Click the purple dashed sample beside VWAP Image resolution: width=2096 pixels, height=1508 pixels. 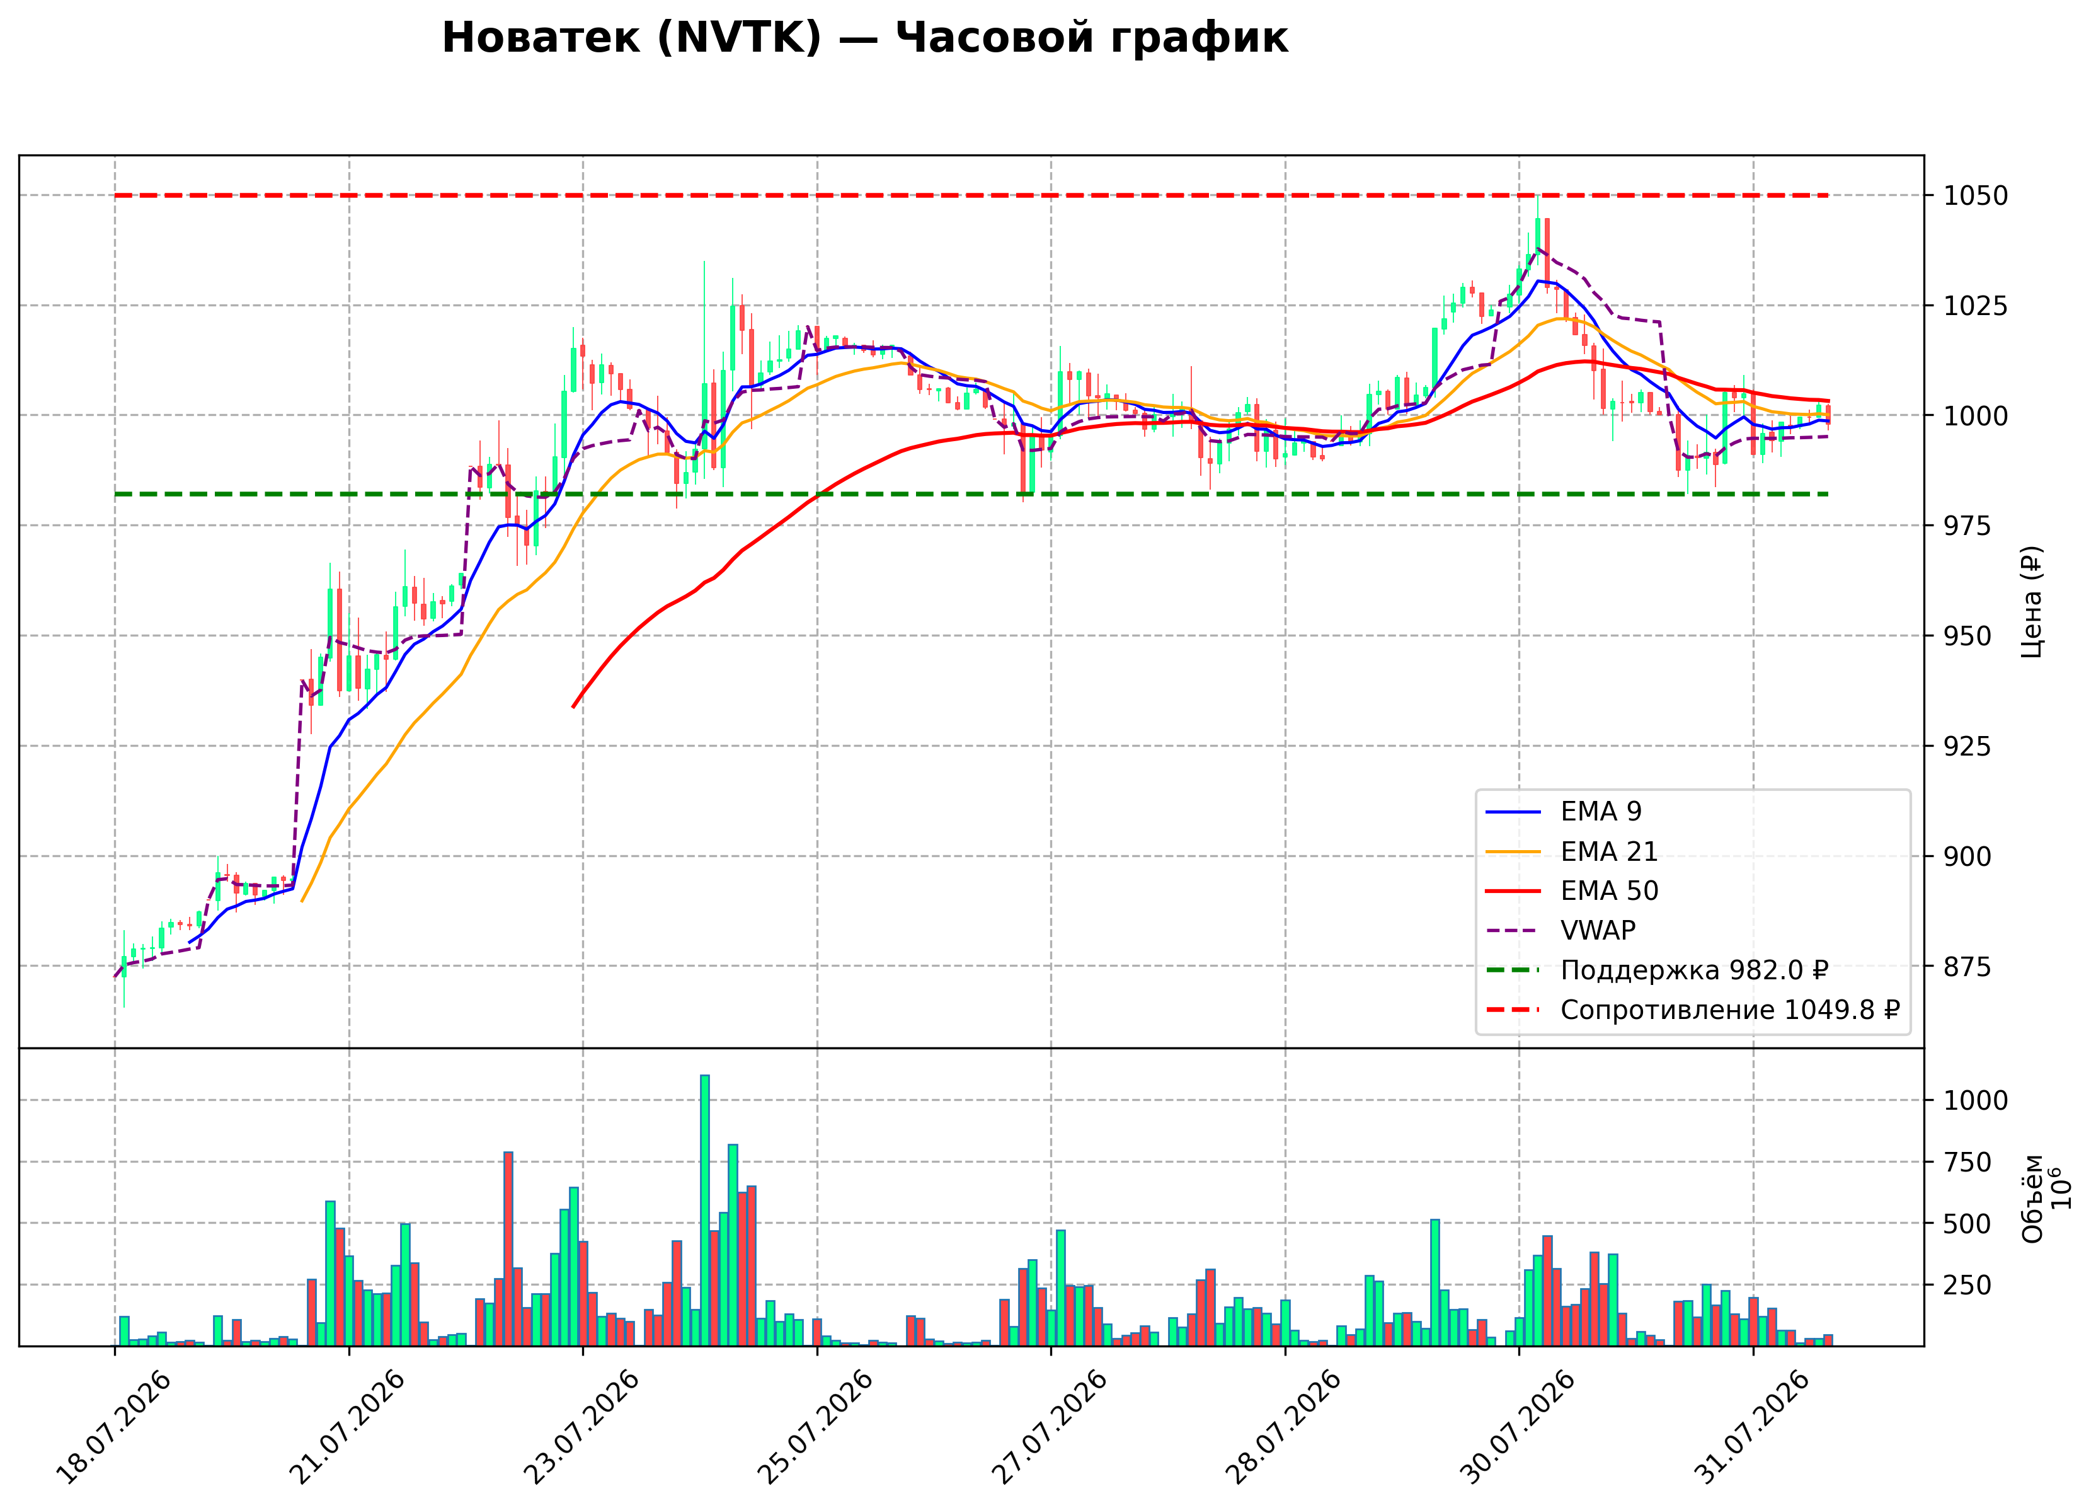(1513, 931)
